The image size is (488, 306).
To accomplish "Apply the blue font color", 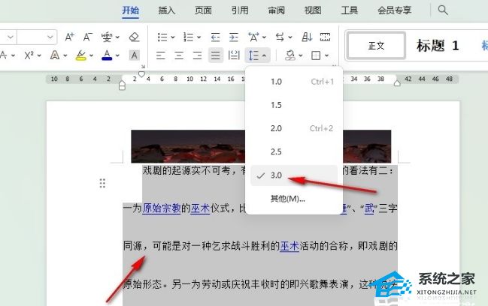I will click(107, 55).
